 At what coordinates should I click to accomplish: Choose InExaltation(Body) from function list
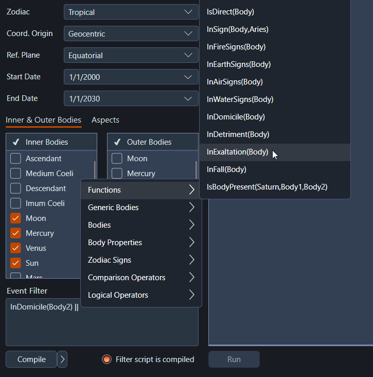click(275, 152)
